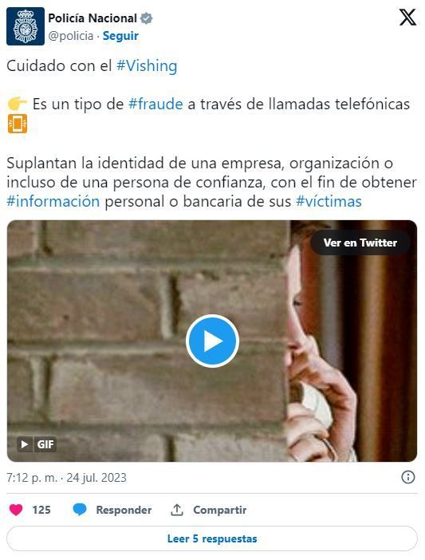Click the share upload arrow icon

pos(177,510)
